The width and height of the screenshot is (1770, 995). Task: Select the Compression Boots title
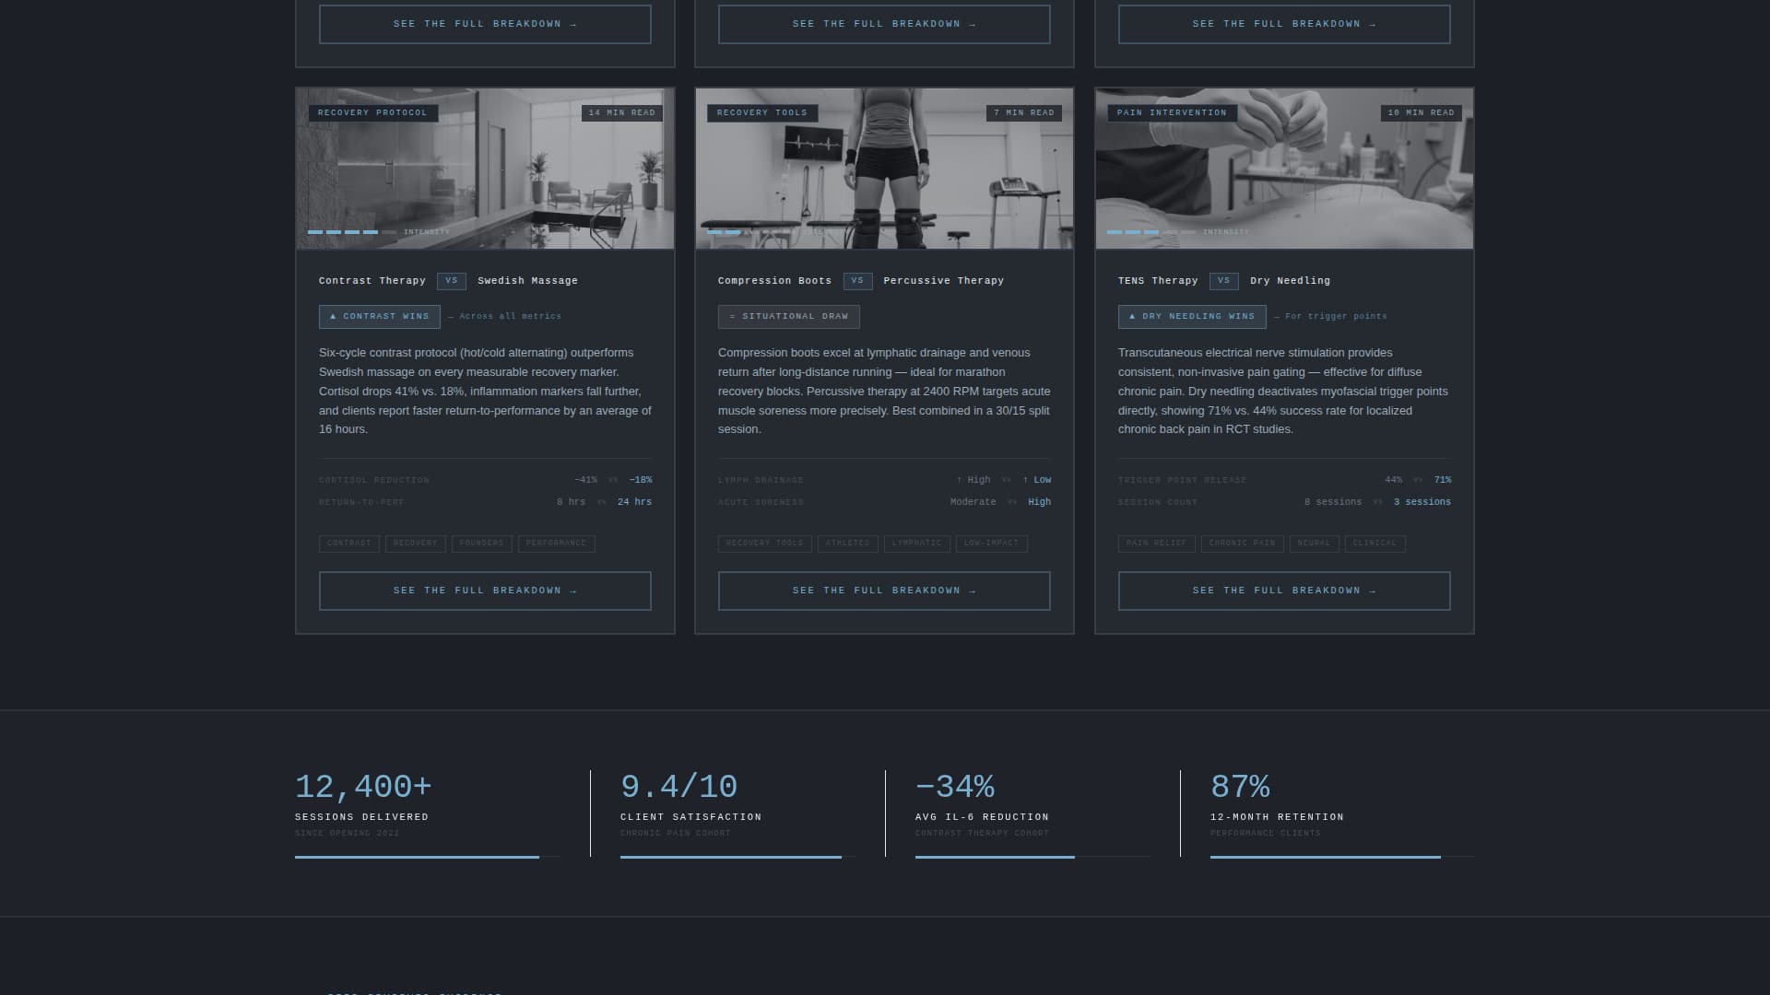coord(774,281)
